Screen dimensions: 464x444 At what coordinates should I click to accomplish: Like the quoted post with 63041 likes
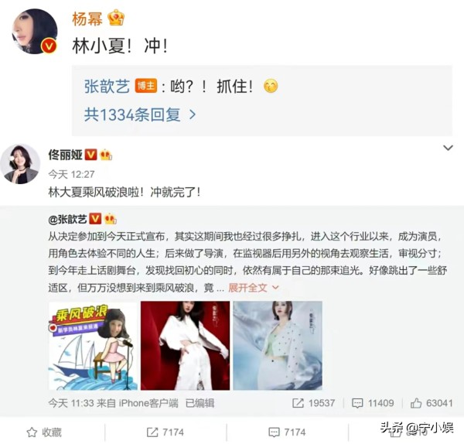point(416,403)
